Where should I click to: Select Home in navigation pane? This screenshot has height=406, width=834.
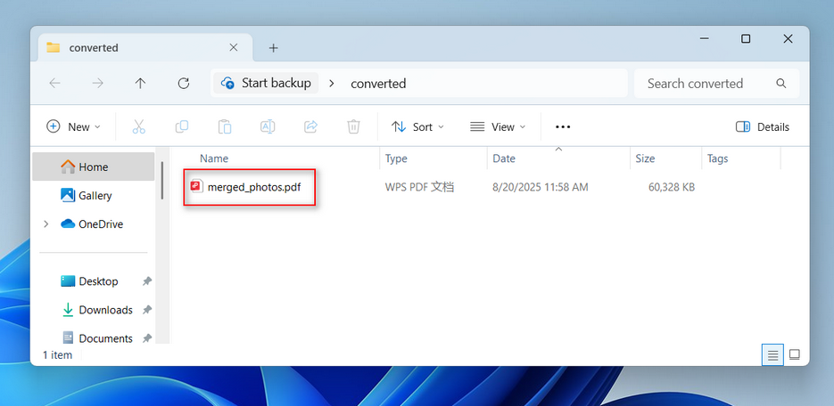(x=94, y=166)
